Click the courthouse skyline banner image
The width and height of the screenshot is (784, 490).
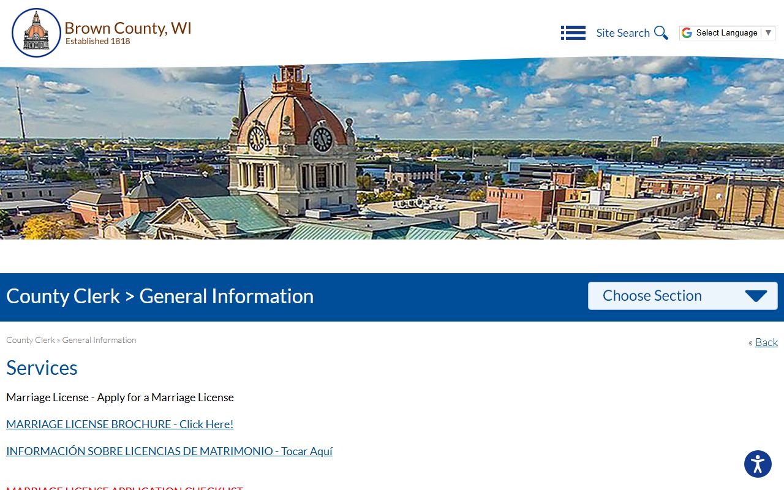(392, 148)
